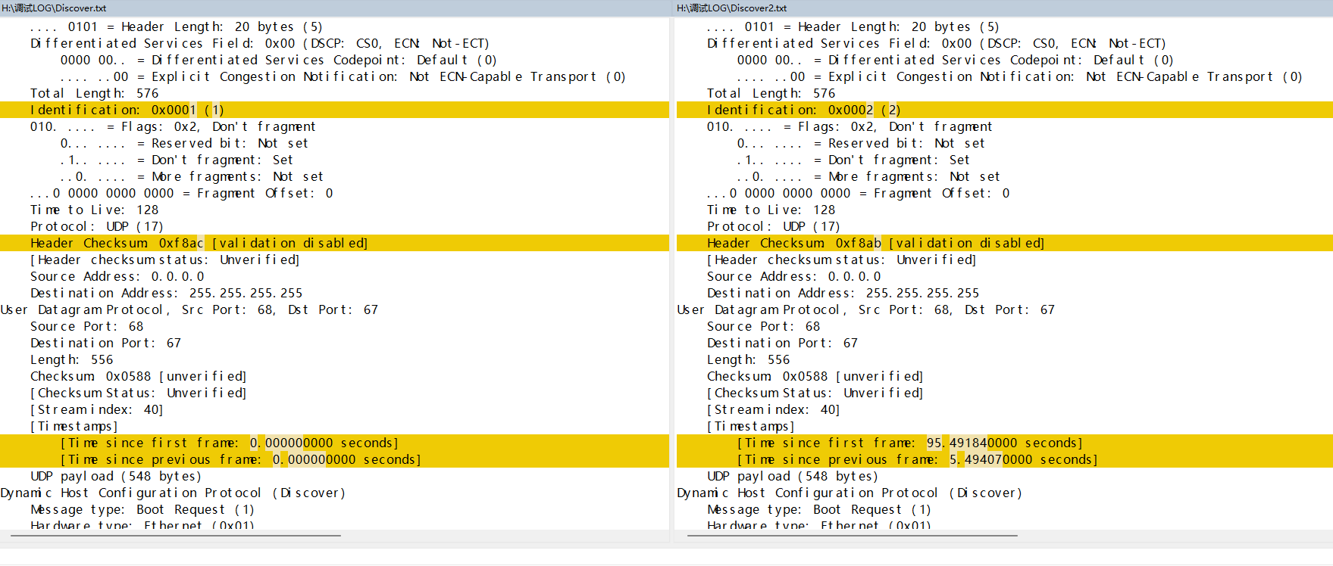Screen dimensions: 1333x566
Task: Click right pane User Datagram Protocol line
Action: 866,309
